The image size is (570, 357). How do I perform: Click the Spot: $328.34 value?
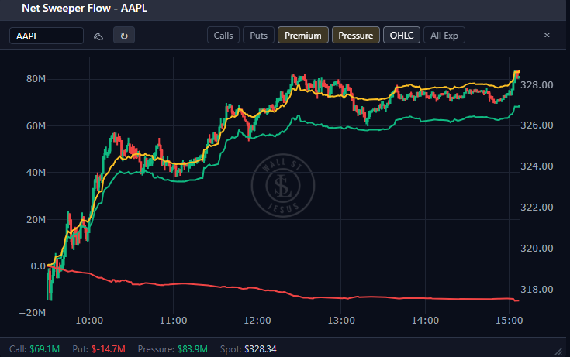coord(248,349)
